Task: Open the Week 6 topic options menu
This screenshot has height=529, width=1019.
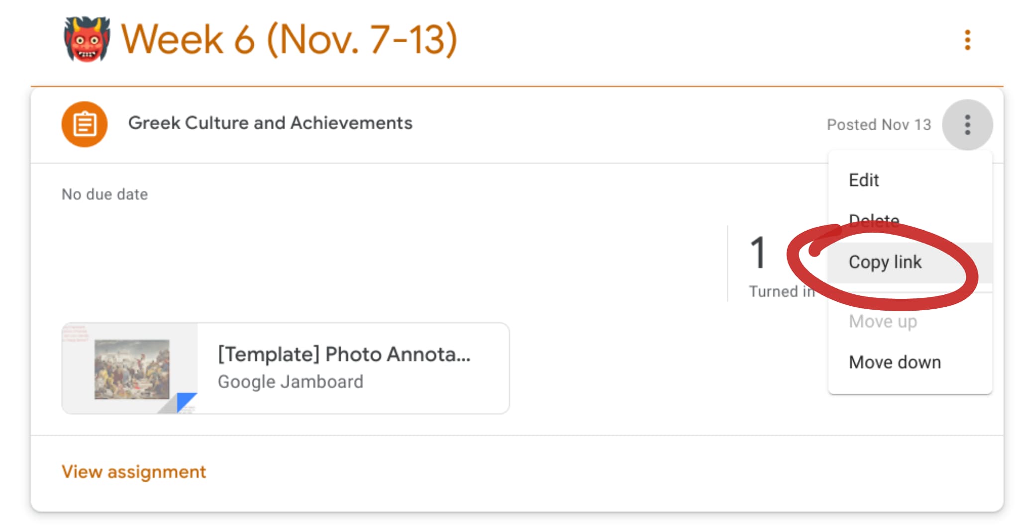Action: tap(967, 40)
